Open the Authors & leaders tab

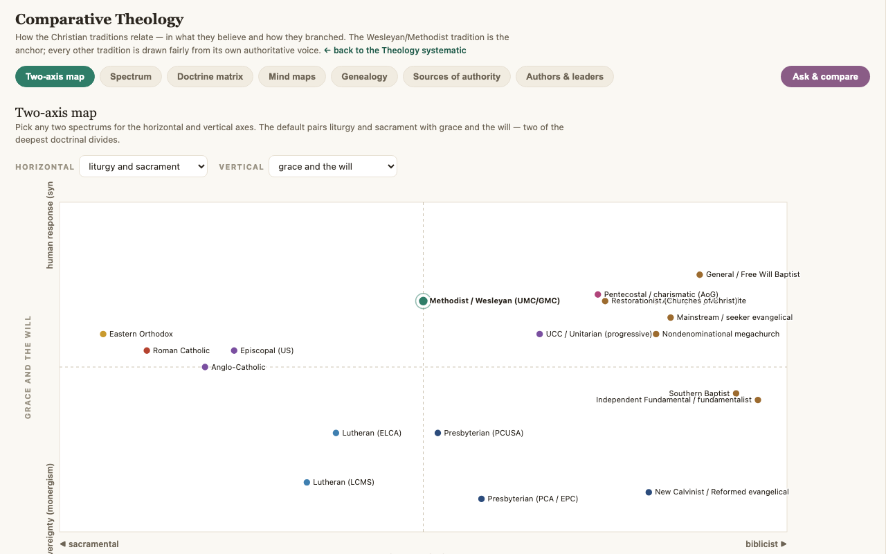click(x=565, y=76)
